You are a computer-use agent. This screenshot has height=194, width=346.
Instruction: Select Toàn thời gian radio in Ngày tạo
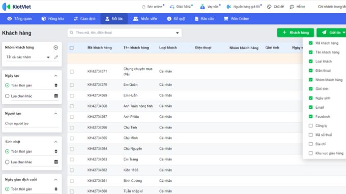pos(7,85)
